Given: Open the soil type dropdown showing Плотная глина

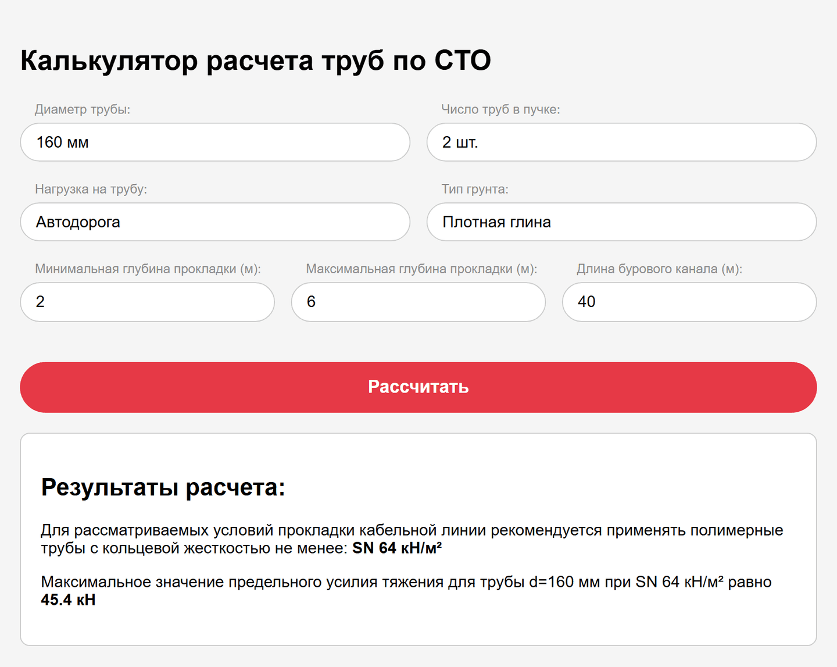Looking at the screenshot, I should click(x=621, y=222).
